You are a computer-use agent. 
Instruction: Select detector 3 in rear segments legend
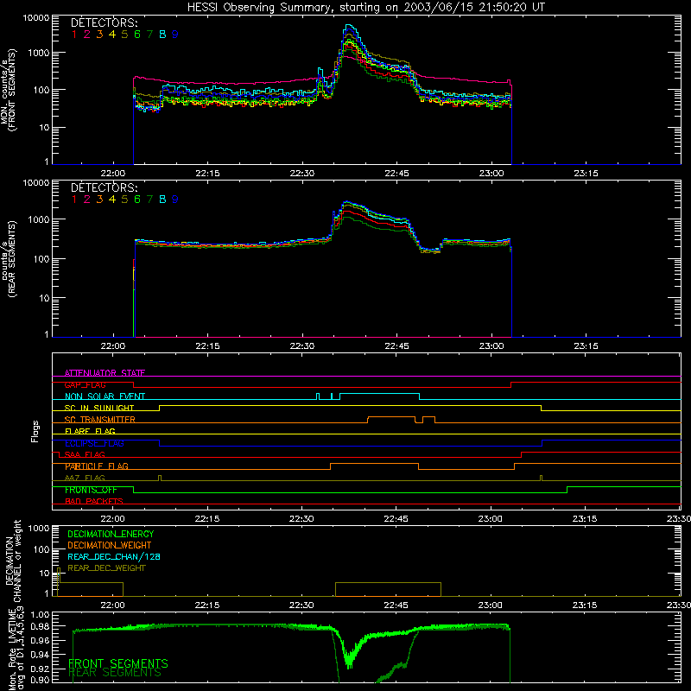pyautogui.click(x=99, y=200)
